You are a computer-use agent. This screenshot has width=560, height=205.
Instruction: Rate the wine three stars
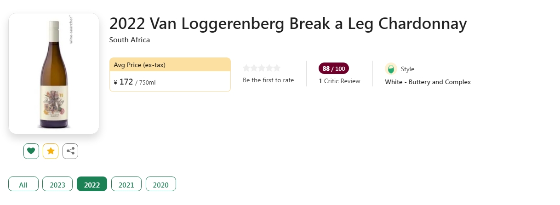262,68
